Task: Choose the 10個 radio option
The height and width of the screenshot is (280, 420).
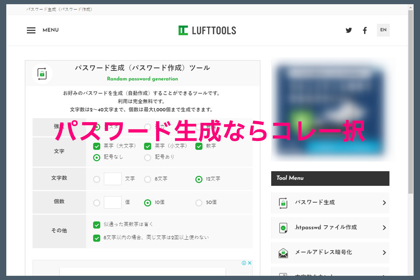Action: pos(148,203)
